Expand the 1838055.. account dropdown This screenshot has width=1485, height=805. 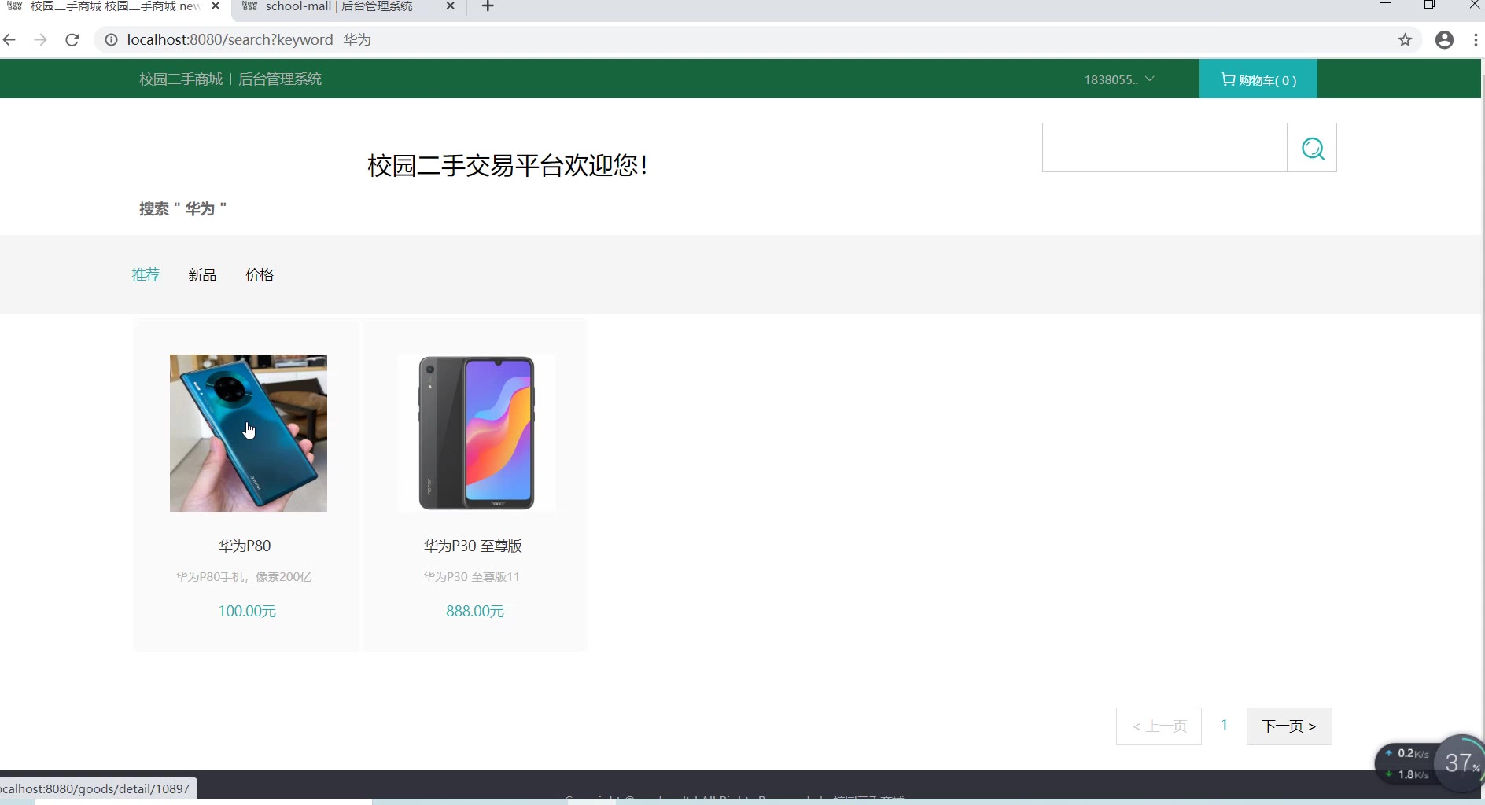[1119, 79]
